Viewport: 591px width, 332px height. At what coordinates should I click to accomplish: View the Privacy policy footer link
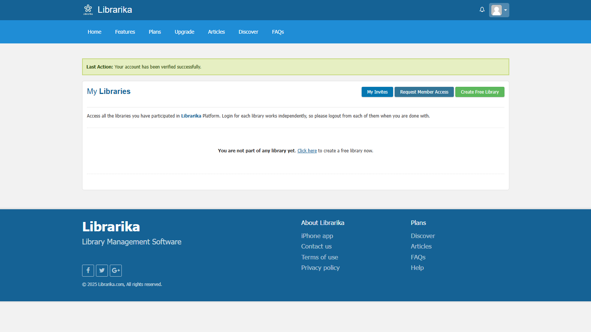point(320,268)
